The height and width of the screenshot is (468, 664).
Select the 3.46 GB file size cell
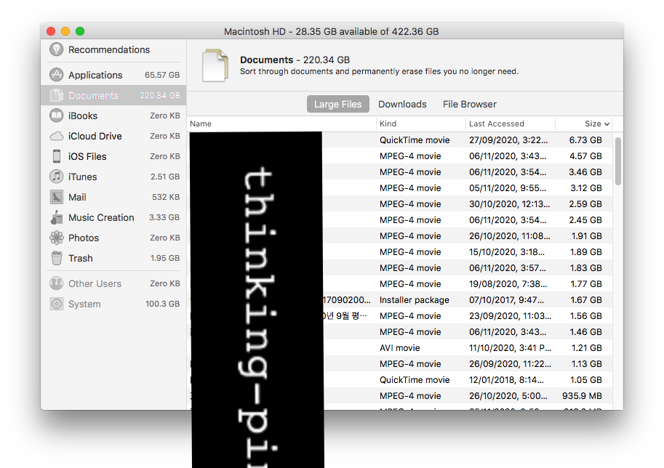coord(585,172)
